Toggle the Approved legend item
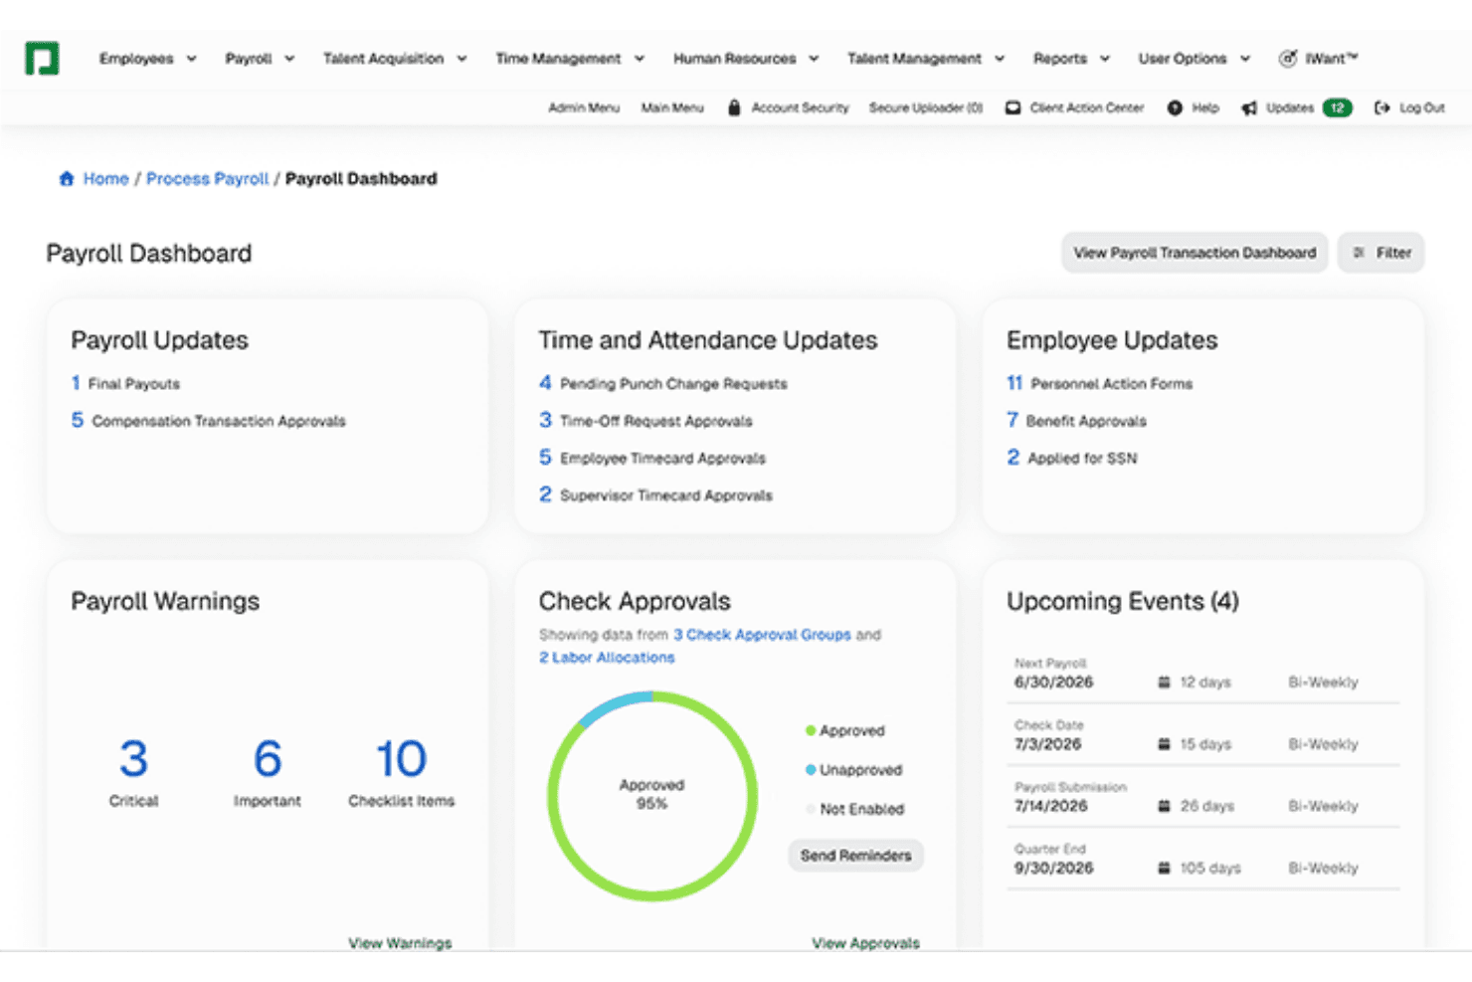 (844, 730)
